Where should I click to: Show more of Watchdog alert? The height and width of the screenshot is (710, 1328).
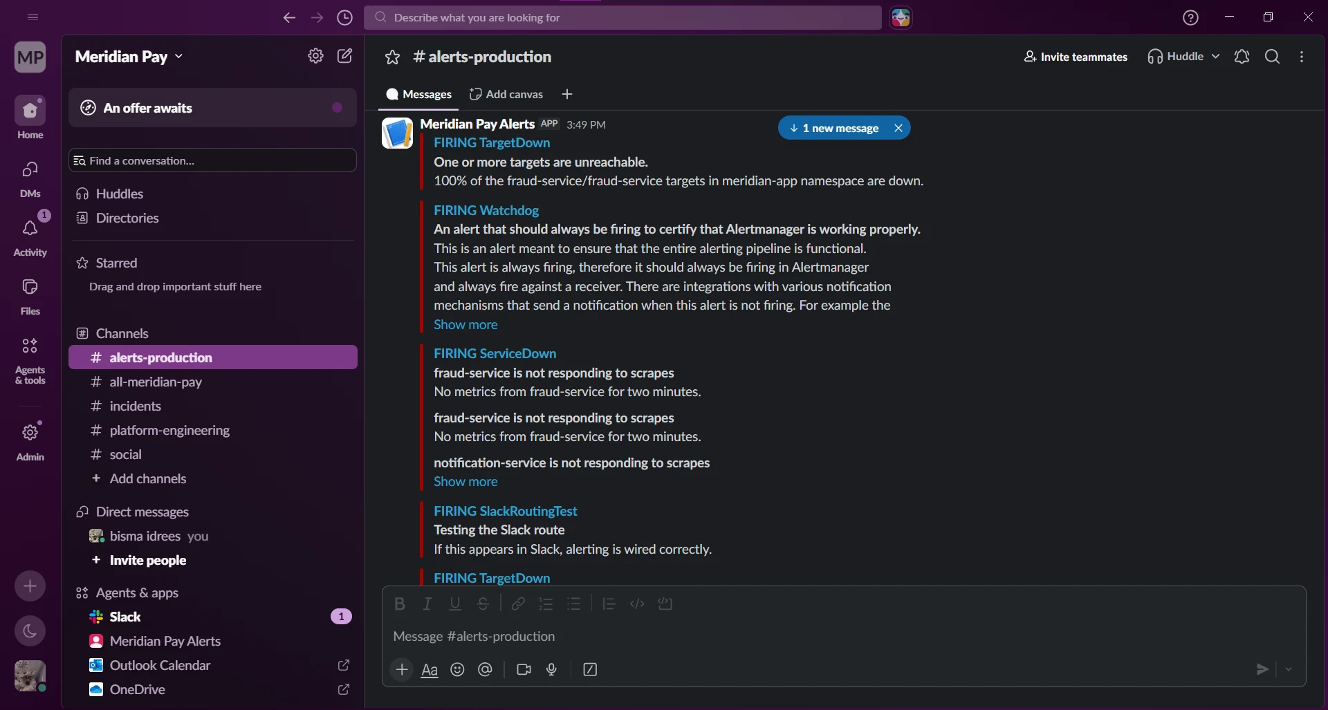click(x=465, y=324)
